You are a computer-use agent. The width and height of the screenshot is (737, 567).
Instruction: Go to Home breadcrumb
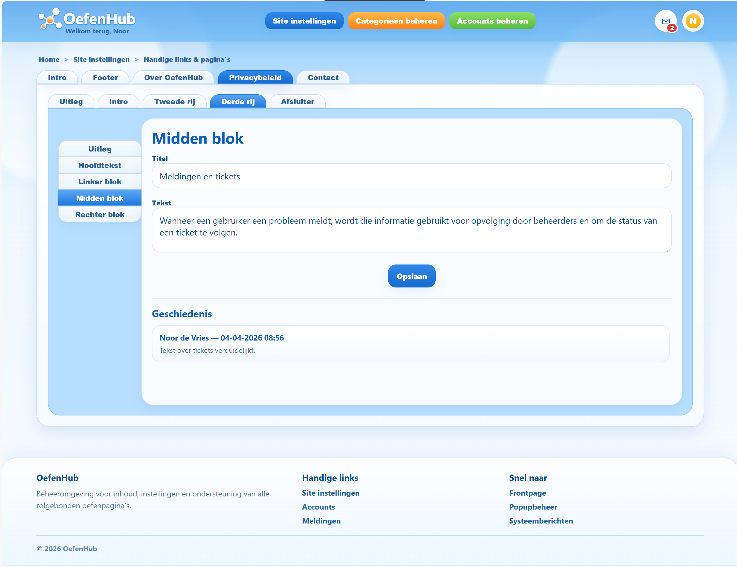click(x=49, y=59)
